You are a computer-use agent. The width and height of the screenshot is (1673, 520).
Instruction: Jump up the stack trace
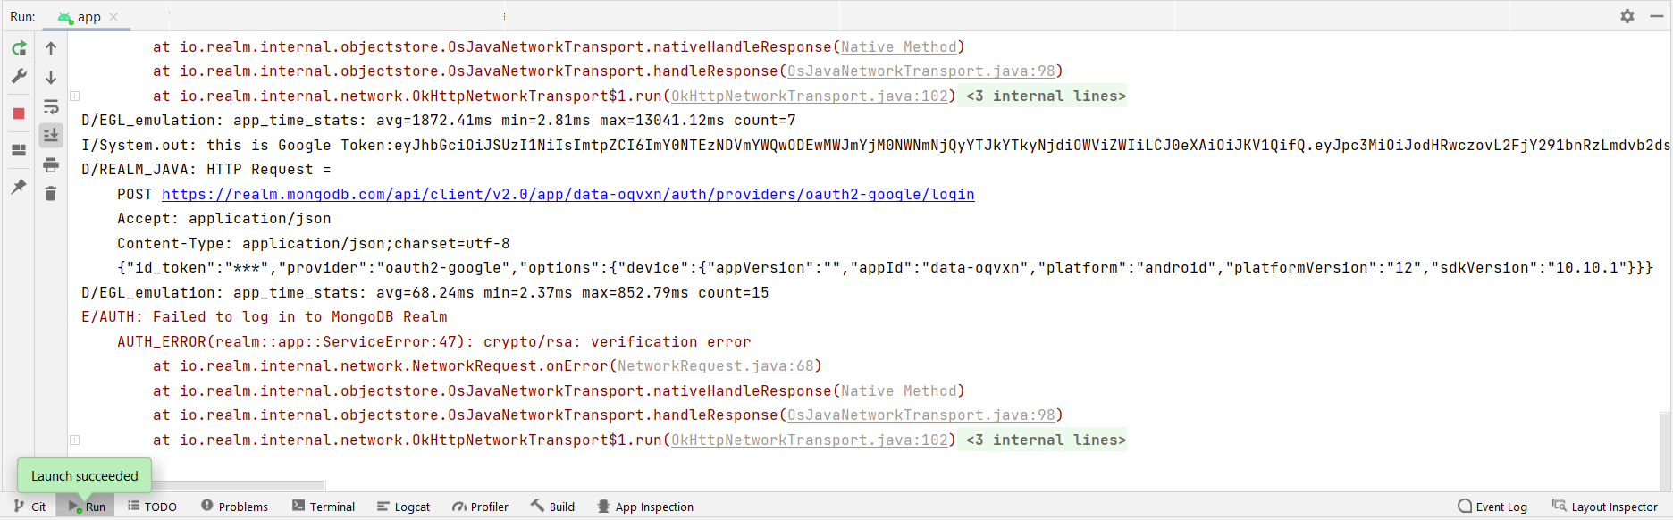51,48
